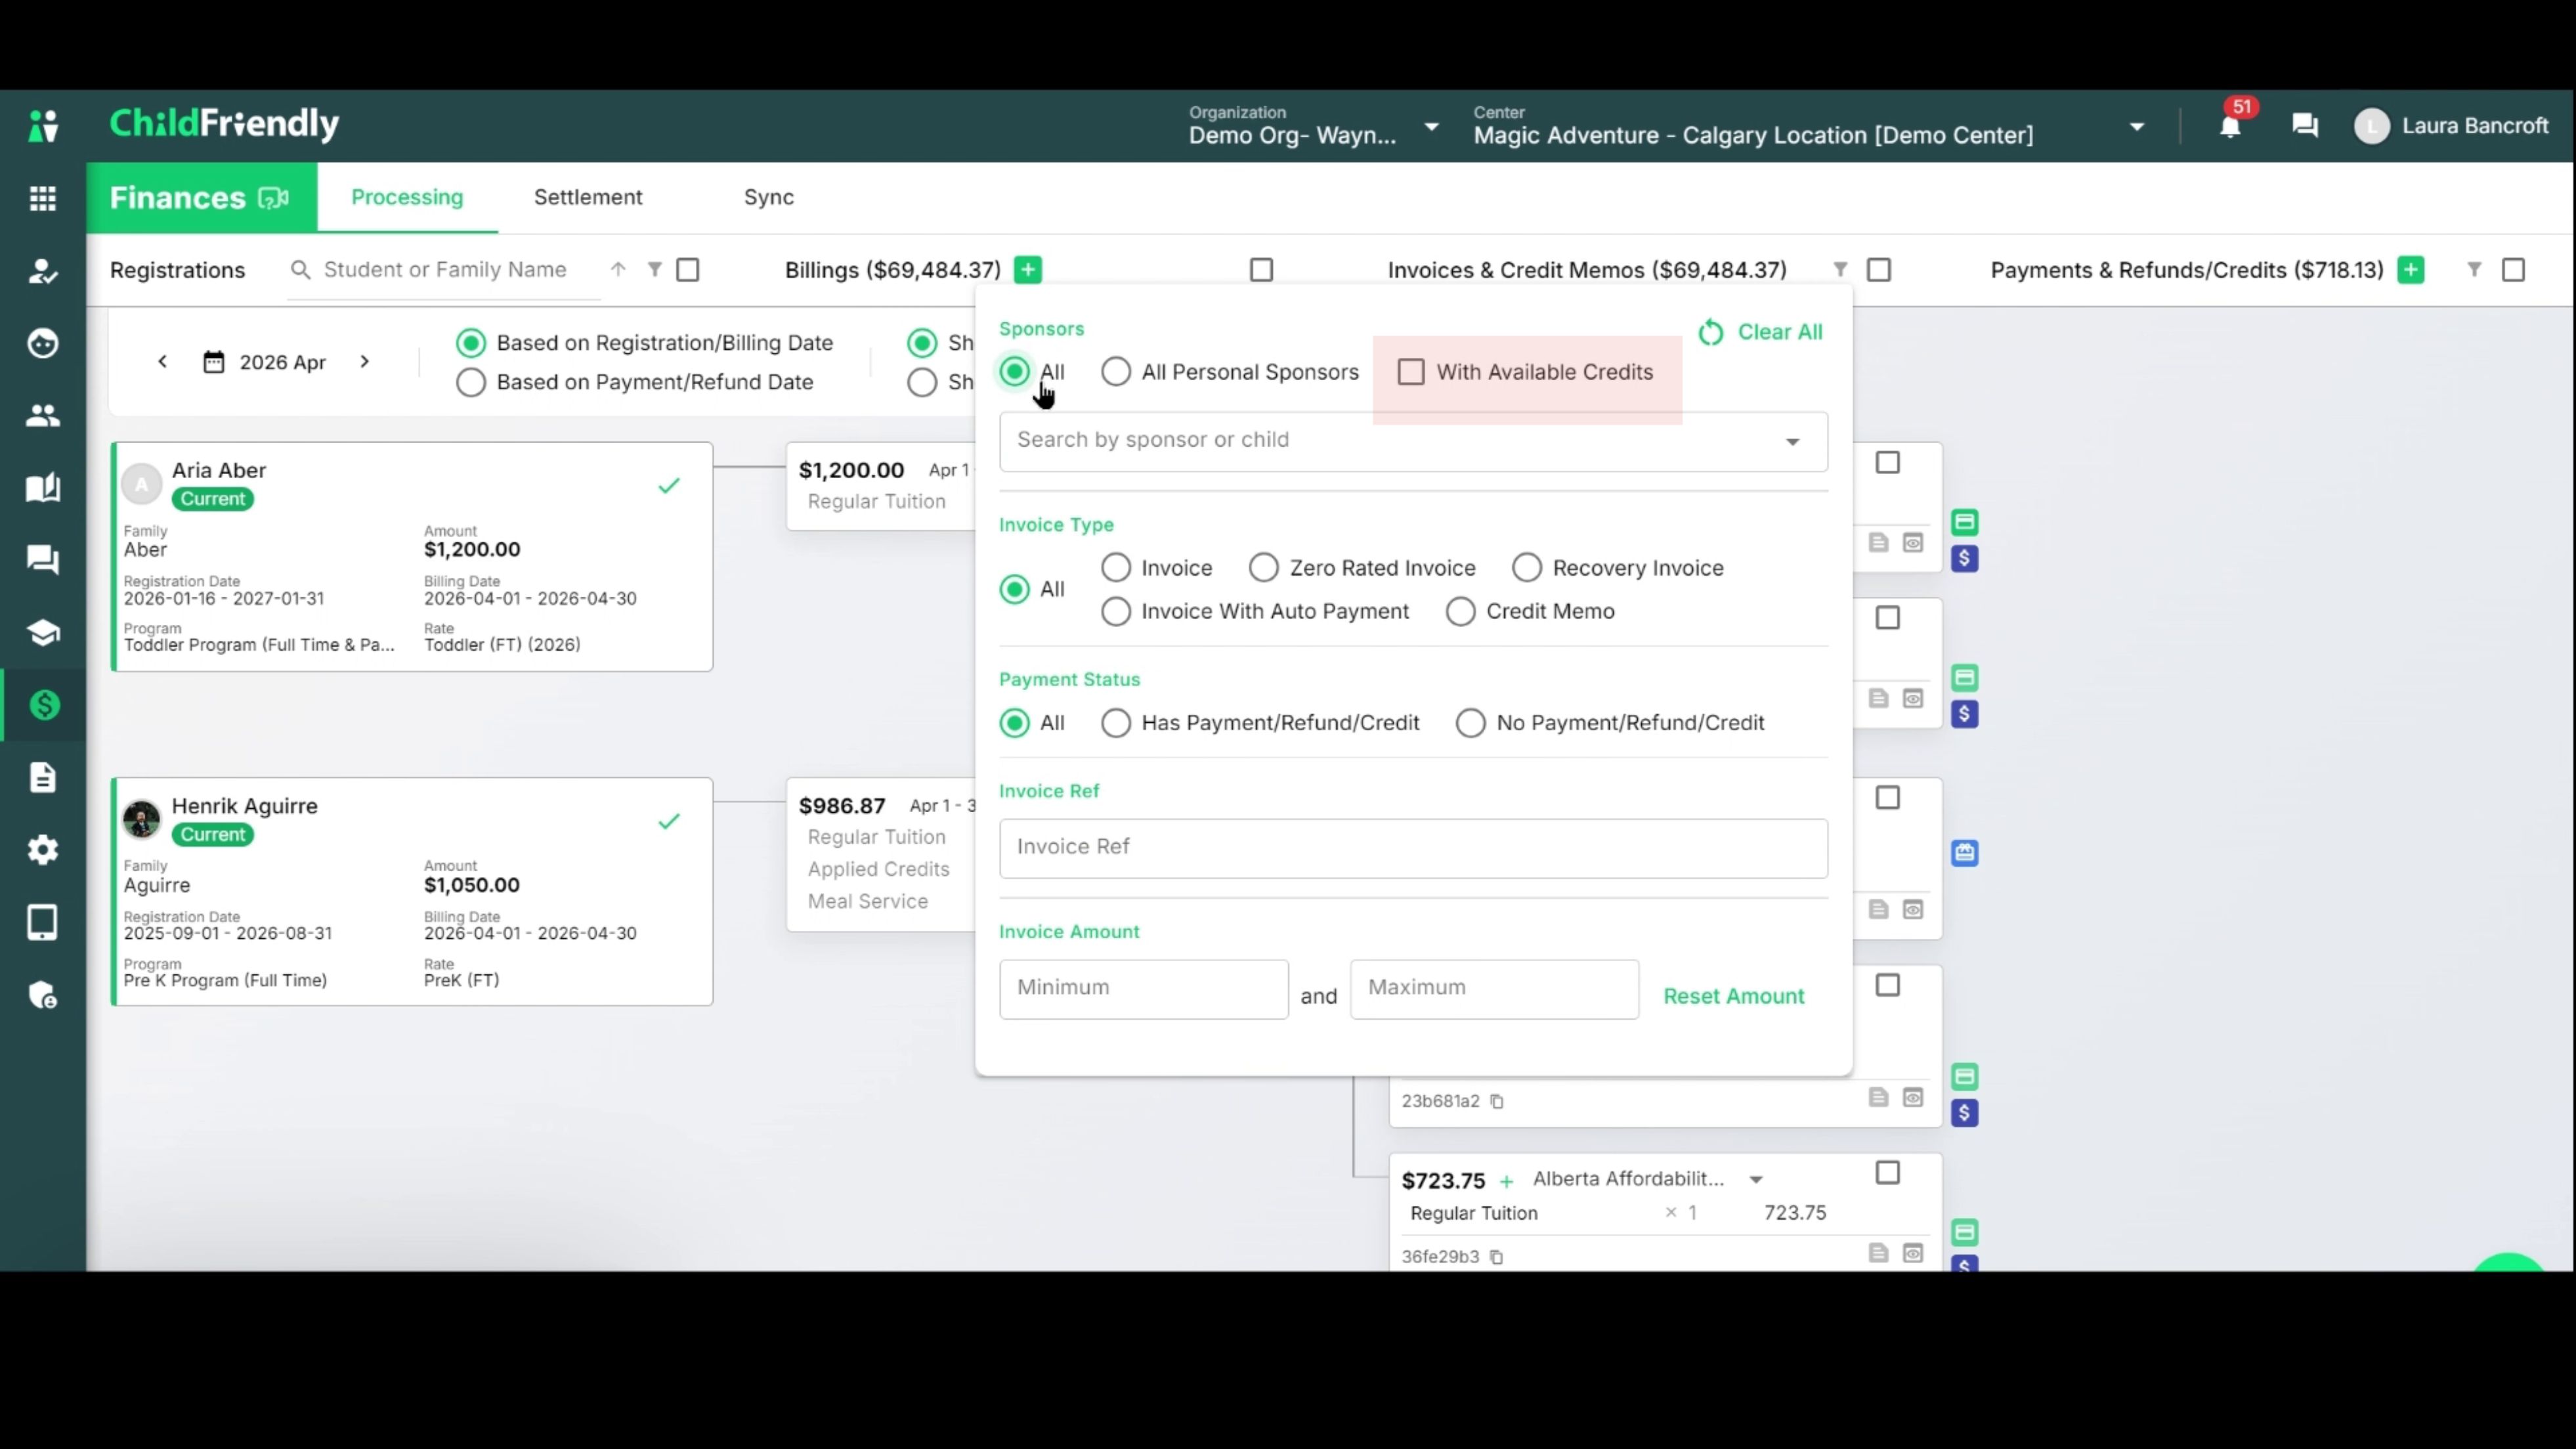The height and width of the screenshot is (1449, 2576).
Task: Open the Invoices & Credit Memos filter funnel
Action: coord(1840,269)
